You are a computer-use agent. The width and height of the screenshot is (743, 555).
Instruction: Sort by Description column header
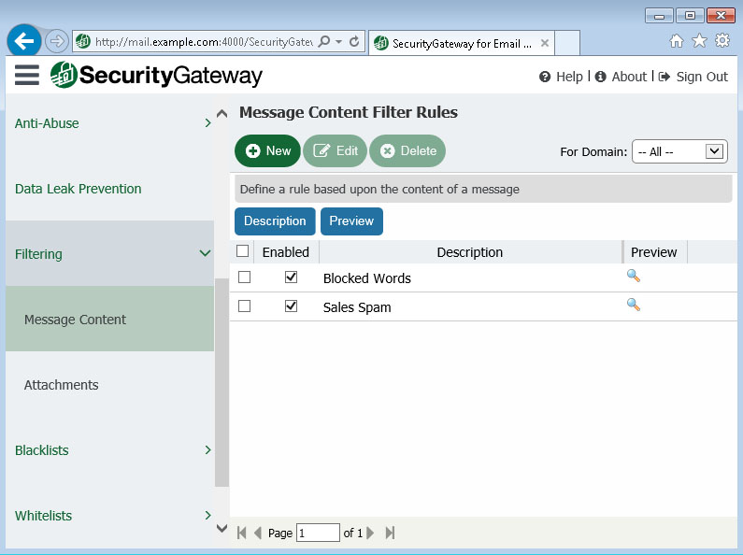[470, 252]
